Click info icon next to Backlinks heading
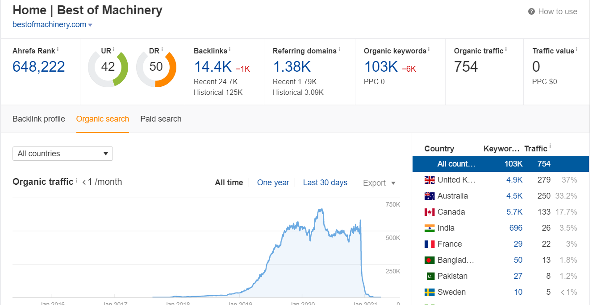Screen dimensions: 609x305 tap(229, 49)
